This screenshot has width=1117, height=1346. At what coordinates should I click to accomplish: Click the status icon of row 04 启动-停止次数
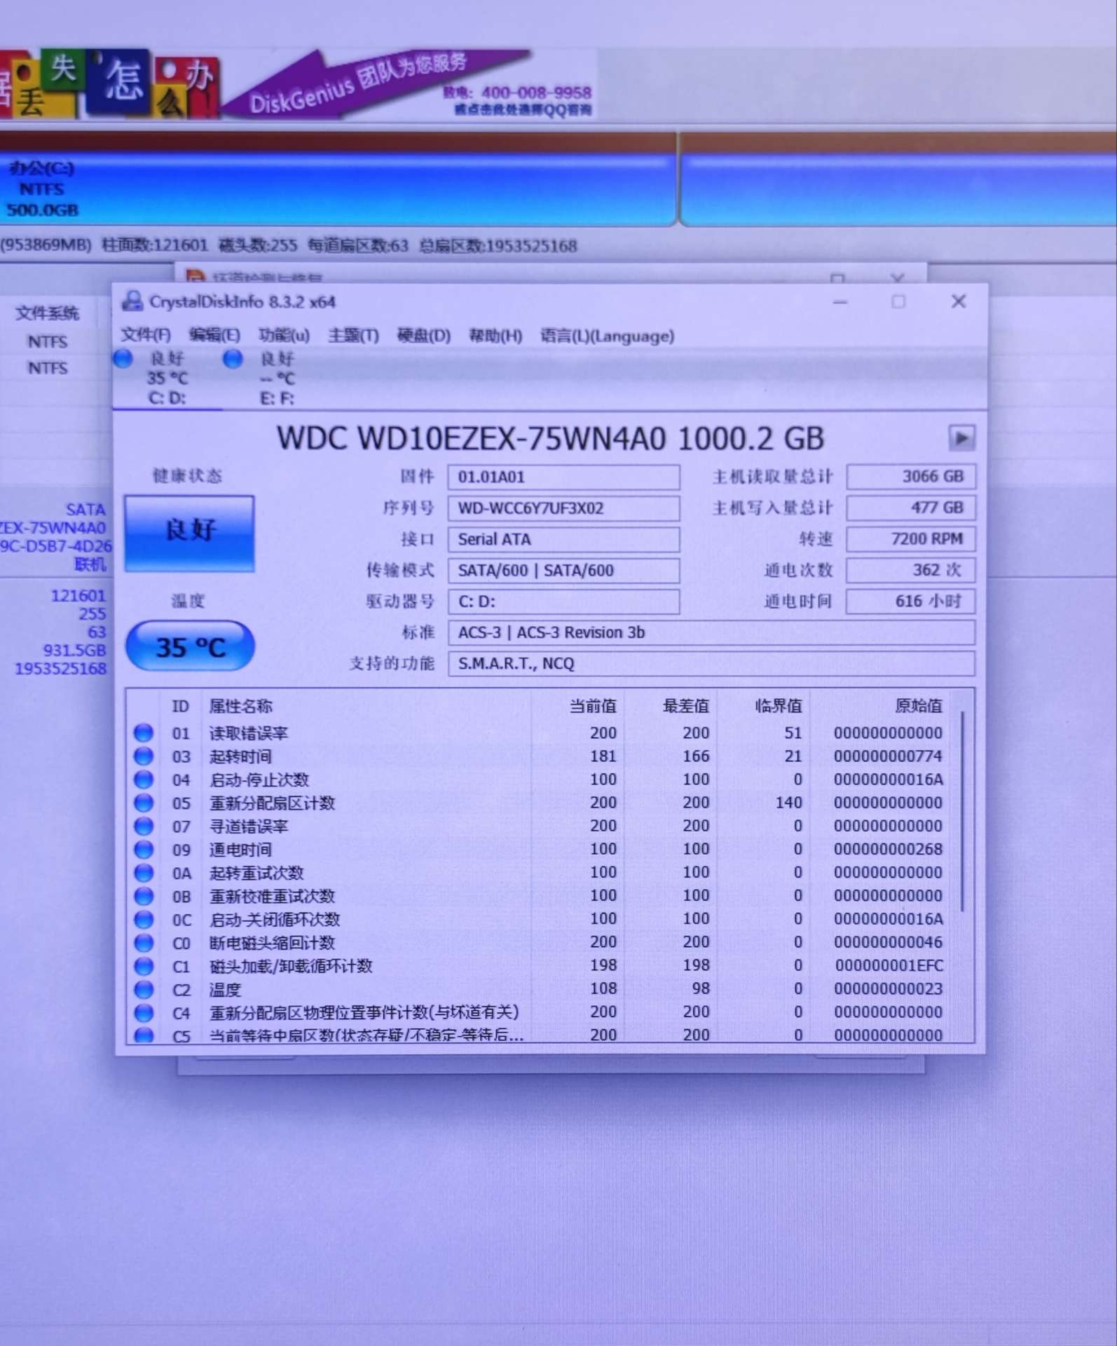[x=144, y=779]
